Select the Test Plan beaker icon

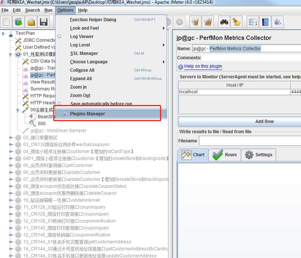point(11,34)
